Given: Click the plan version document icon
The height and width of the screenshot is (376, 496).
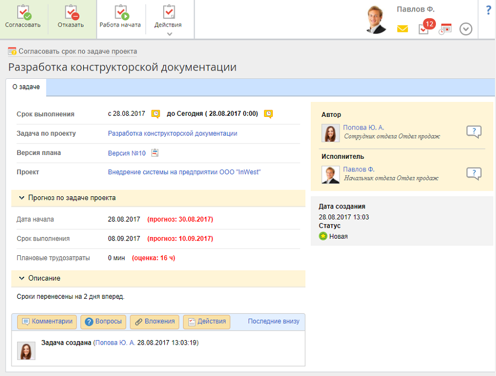Looking at the screenshot, I should [155, 153].
